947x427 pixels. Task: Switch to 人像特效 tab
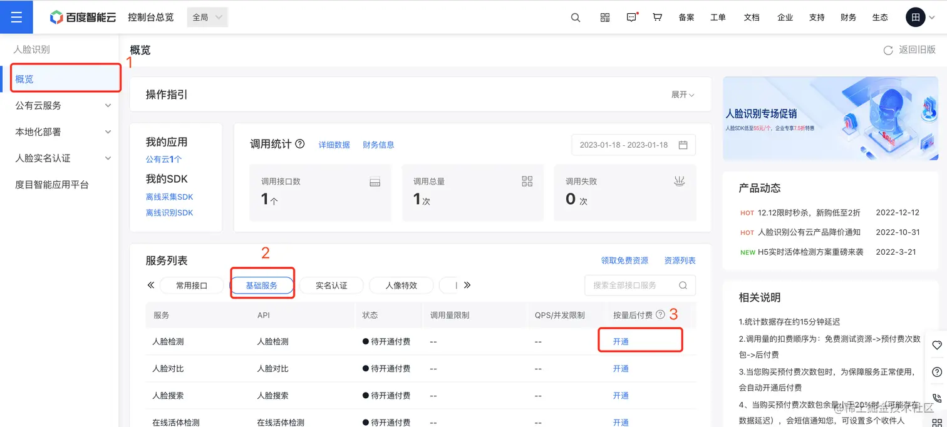(x=401, y=286)
